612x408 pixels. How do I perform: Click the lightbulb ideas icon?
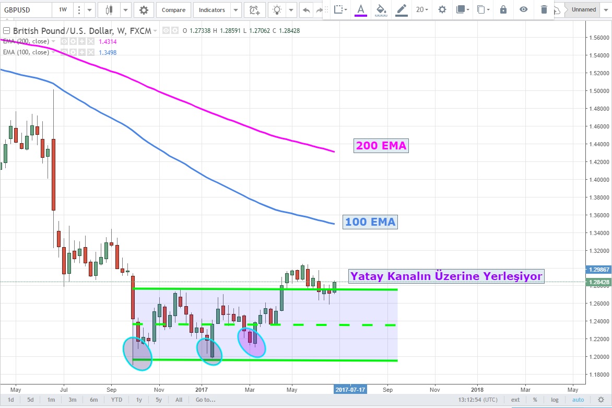(277, 10)
